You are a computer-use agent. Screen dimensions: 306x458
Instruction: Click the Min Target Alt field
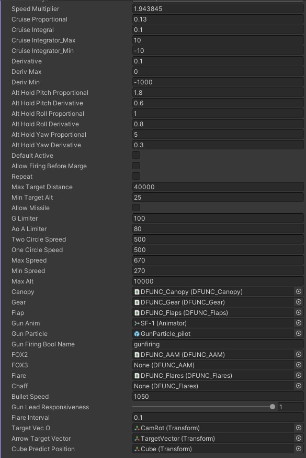point(218,198)
